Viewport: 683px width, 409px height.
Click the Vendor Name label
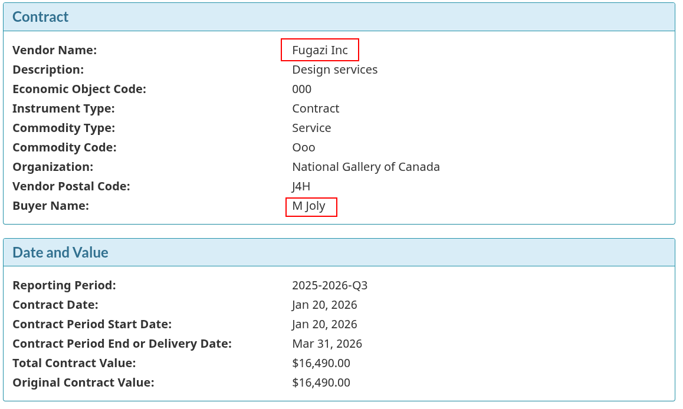pyautogui.click(x=55, y=51)
